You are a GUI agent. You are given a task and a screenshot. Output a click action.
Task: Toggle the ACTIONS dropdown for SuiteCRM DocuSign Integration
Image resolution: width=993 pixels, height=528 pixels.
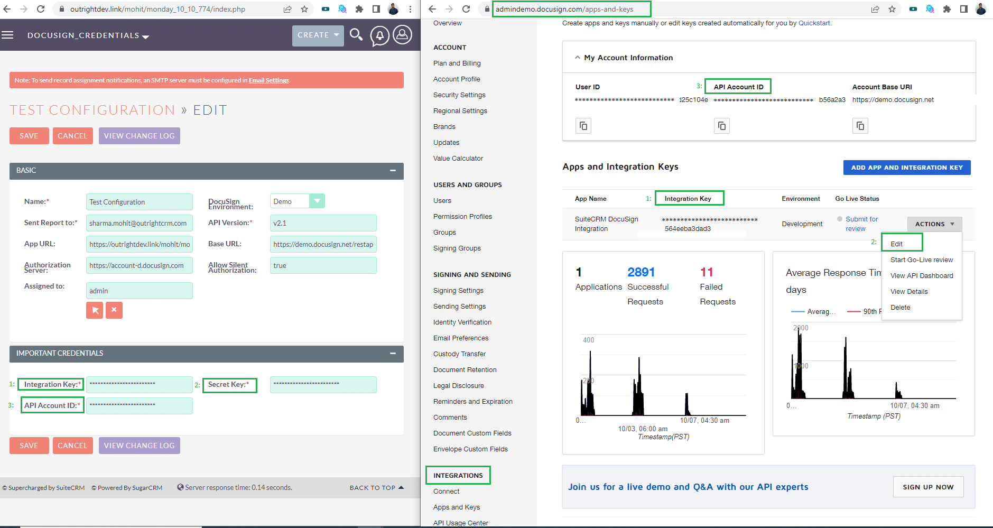tap(934, 224)
